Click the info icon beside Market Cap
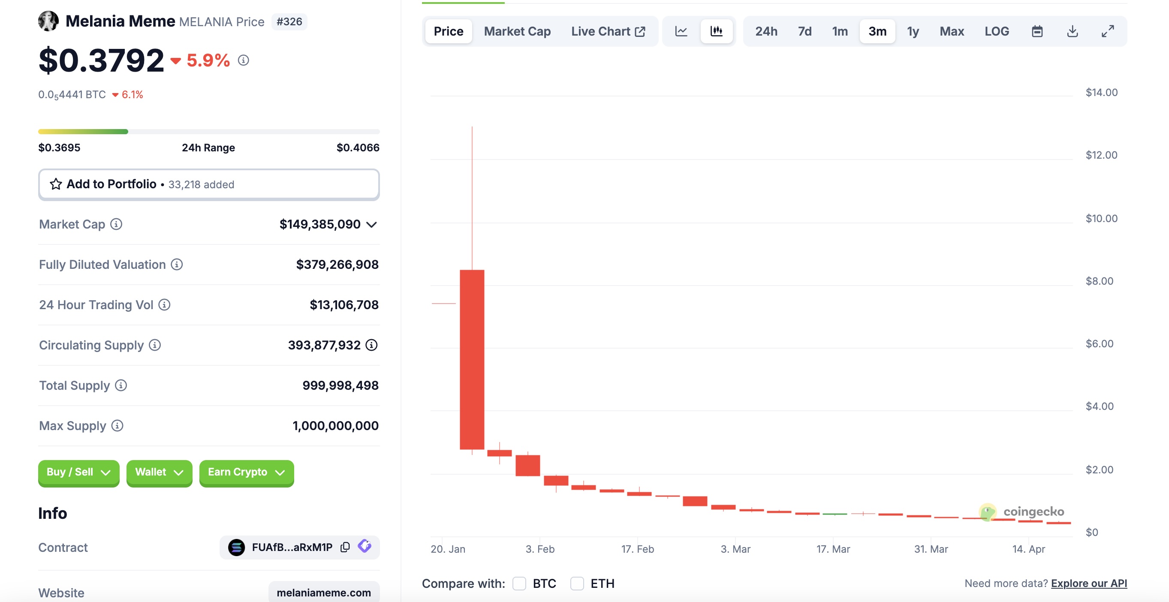The height and width of the screenshot is (602, 1169). pos(117,224)
